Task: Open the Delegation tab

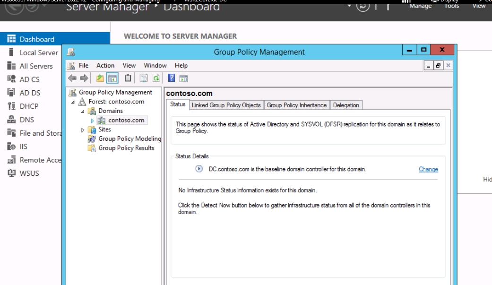Action: tap(346, 105)
